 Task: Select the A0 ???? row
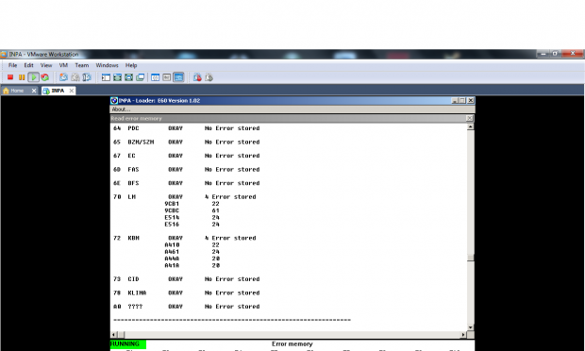(x=187, y=307)
